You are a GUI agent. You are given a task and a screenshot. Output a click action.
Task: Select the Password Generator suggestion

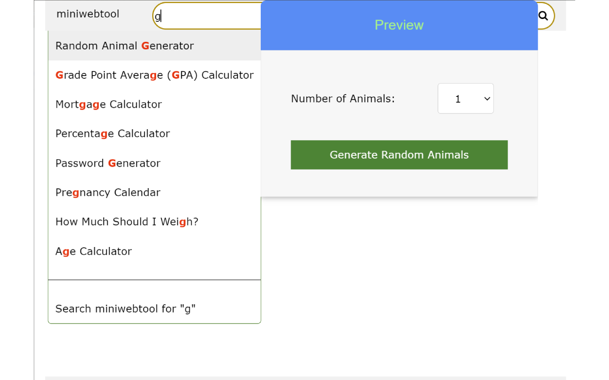point(108,163)
